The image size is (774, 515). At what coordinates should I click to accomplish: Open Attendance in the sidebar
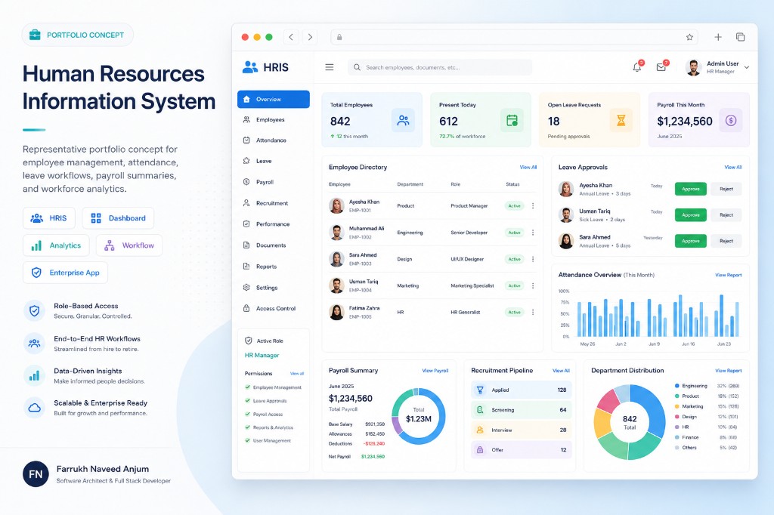[x=274, y=140]
